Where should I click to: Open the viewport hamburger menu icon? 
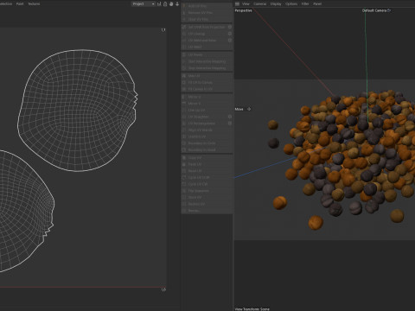click(x=237, y=3)
